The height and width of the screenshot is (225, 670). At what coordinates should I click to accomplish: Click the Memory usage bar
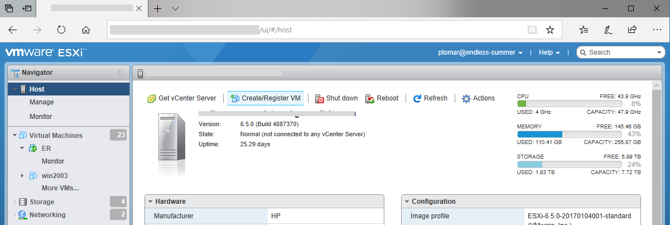569,134
